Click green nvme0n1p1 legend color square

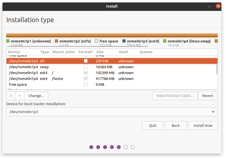tap(8, 41)
